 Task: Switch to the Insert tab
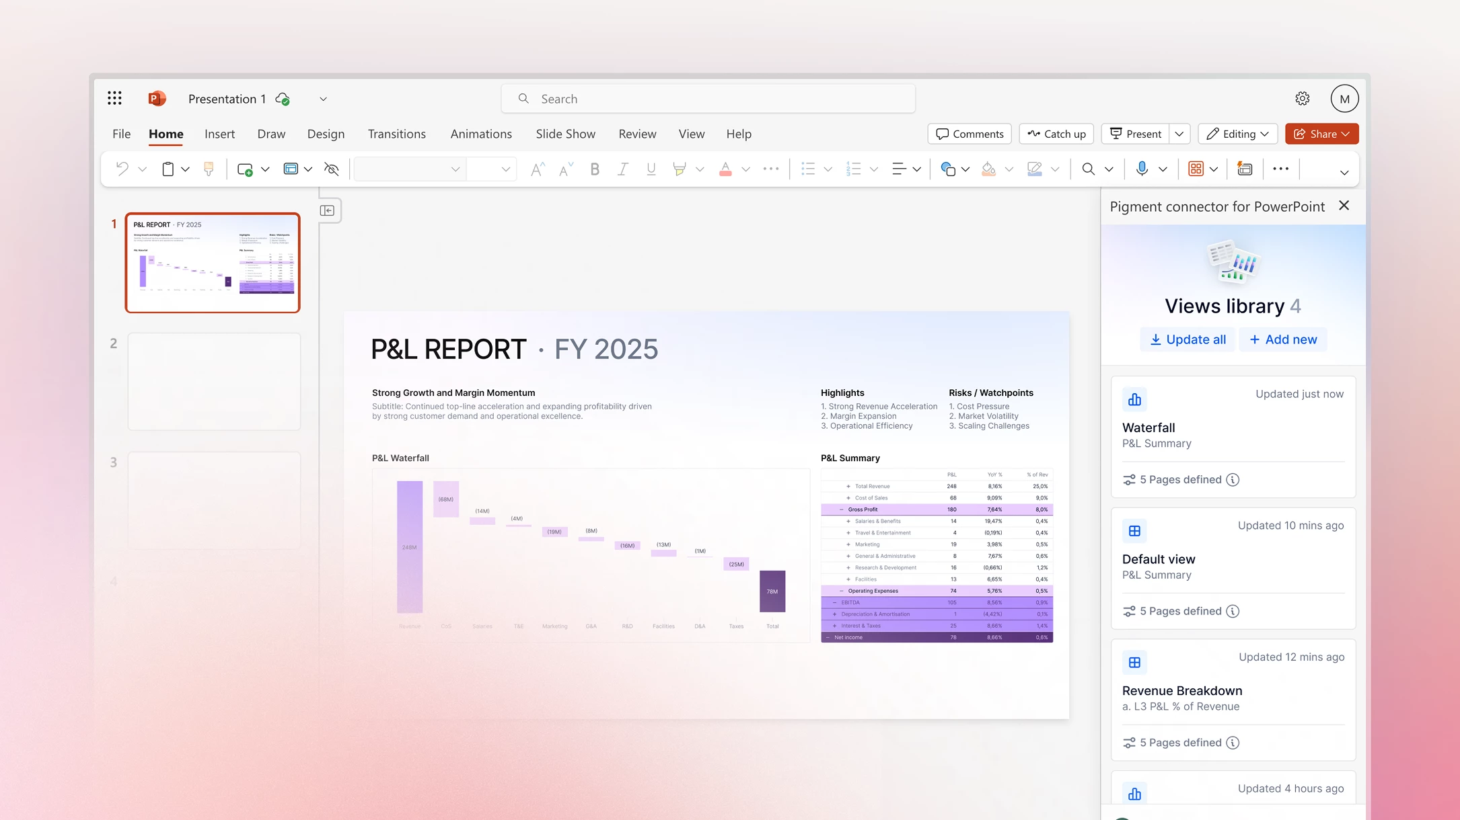coord(219,134)
